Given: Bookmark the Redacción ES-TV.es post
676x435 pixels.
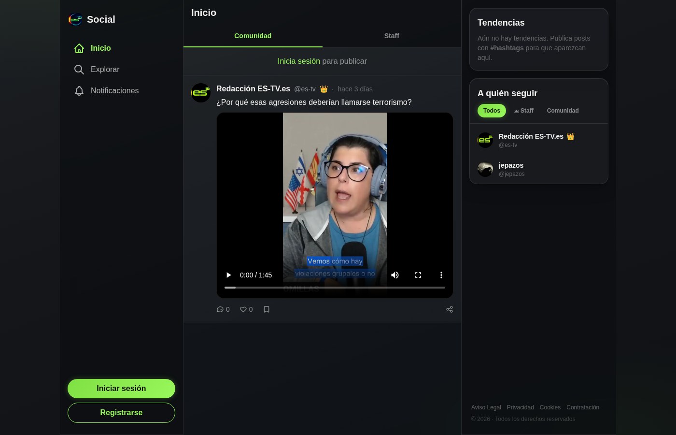Looking at the screenshot, I should [267, 309].
